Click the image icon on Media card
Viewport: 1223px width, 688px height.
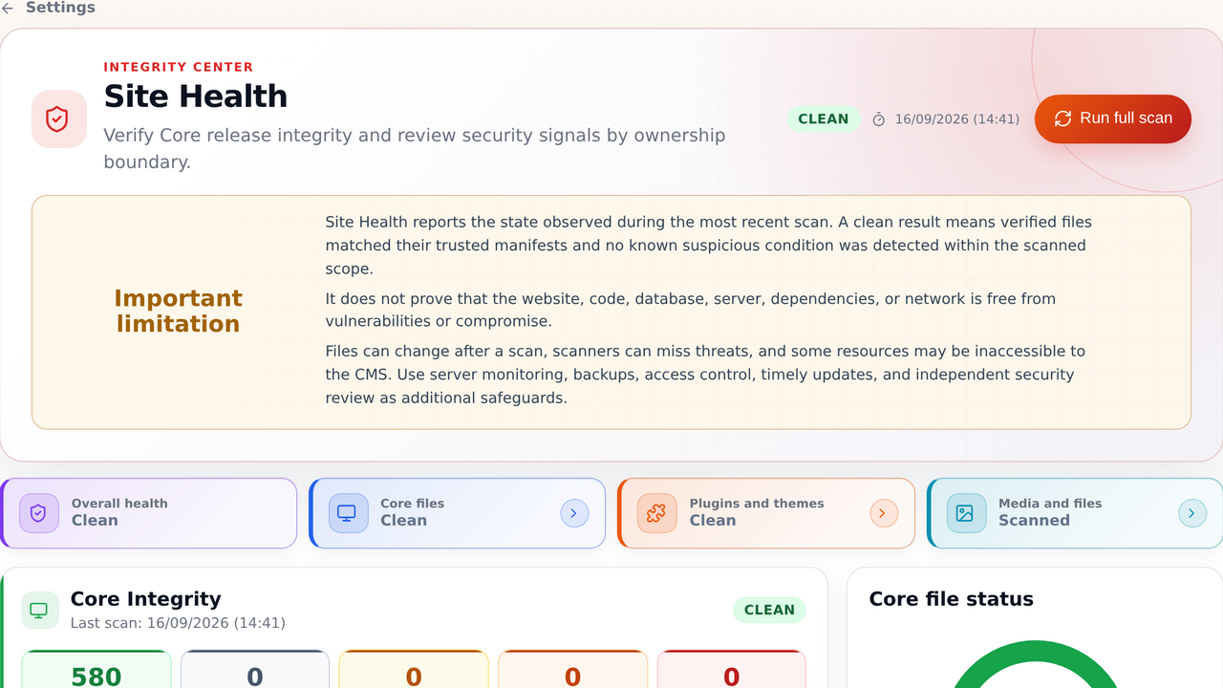[x=965, y=513]
